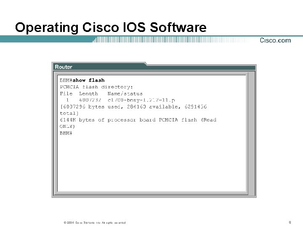The height and width of the screenshot is (227, 303).
Task: Click the "bytes used, 284160 available" line
Action: pos(133,107)
